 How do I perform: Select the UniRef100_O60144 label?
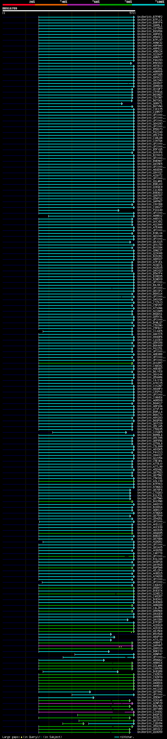pos(150,374)
